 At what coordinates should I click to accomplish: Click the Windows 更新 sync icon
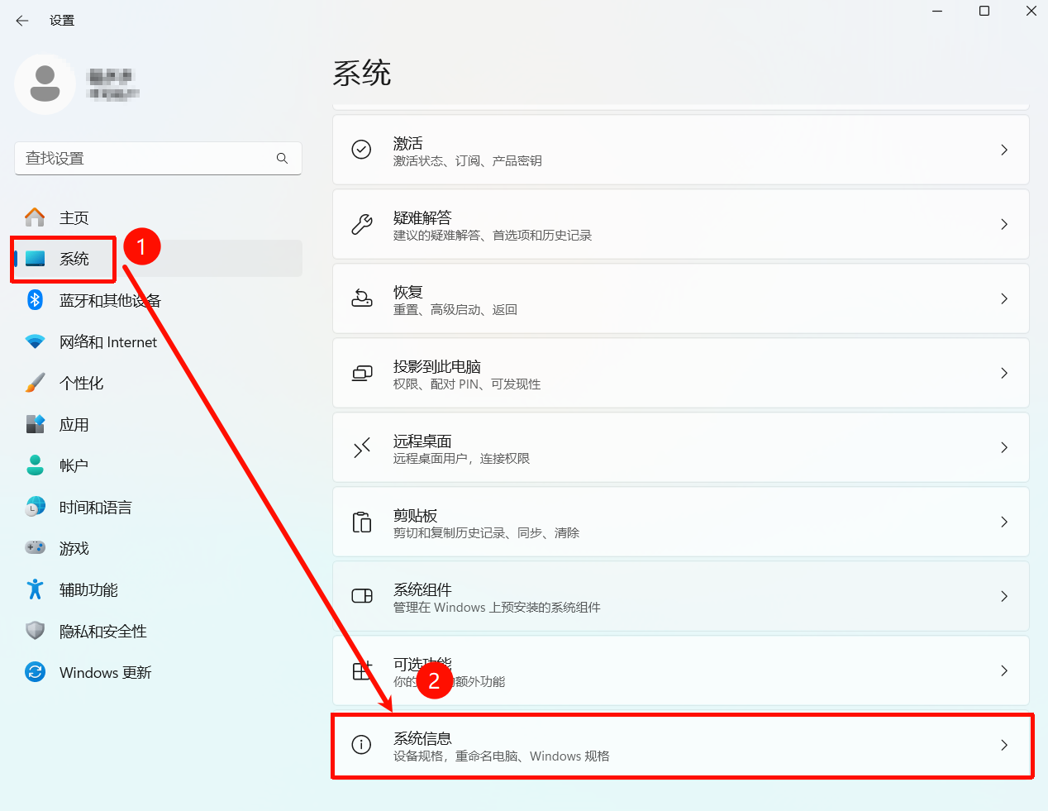coord(35,672)
